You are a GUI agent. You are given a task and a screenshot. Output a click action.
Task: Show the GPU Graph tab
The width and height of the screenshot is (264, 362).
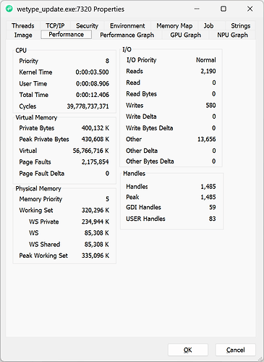185,35
